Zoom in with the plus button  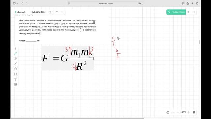(189, 112)
